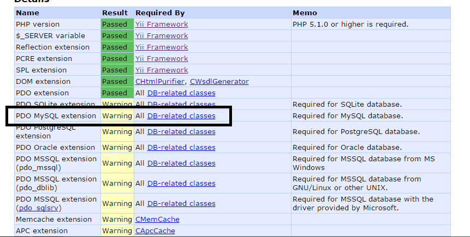Image resolution: width=470 pixels, height=237 pixels.
Task: Follow the CHtmlPurifier link
Action: pos(160,81)
